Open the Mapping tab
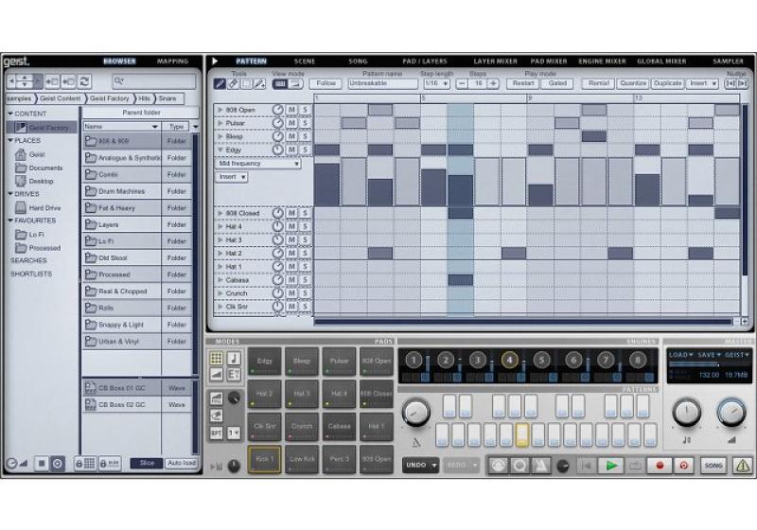This screenshot has height=530, width=757. pyautogui.click(x=172, y=62)
